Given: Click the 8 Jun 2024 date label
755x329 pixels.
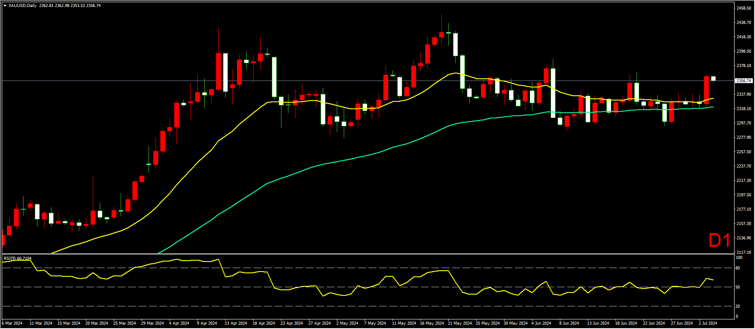Looking at the screenshot, I should click(x=569, y=323).
